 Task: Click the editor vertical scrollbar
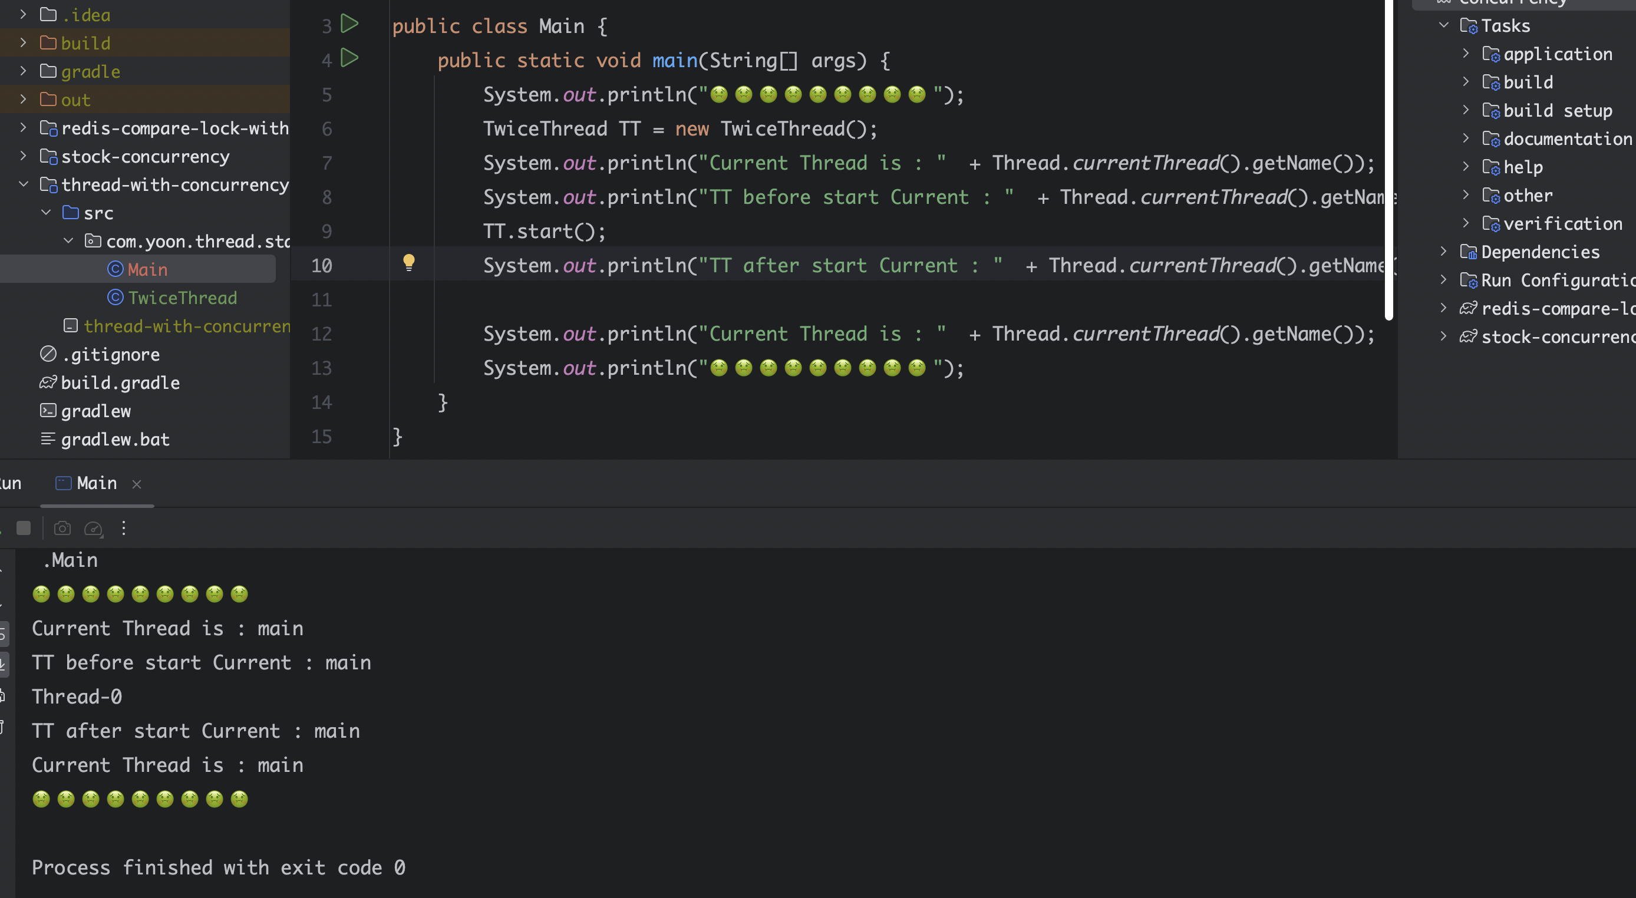tap(1389, 159)
